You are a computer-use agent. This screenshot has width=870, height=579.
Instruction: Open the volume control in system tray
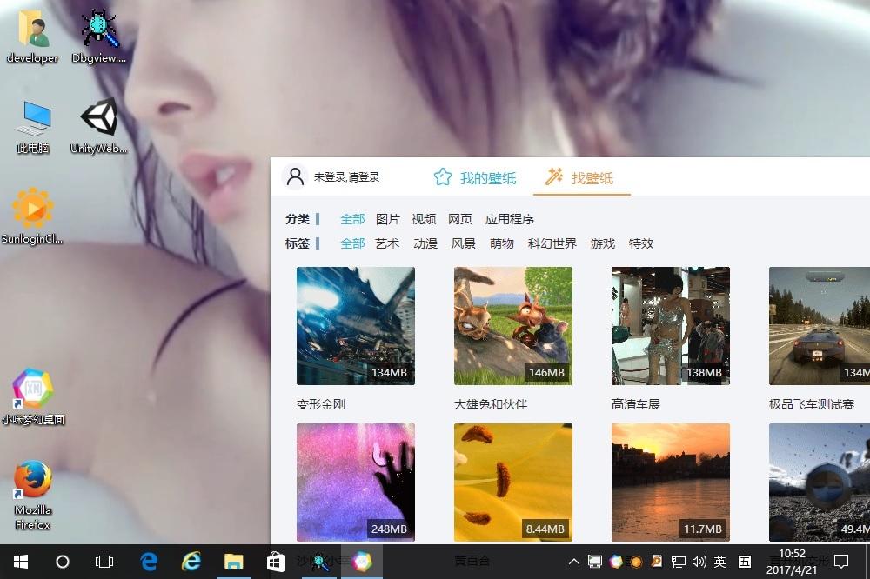click(699, 562)
